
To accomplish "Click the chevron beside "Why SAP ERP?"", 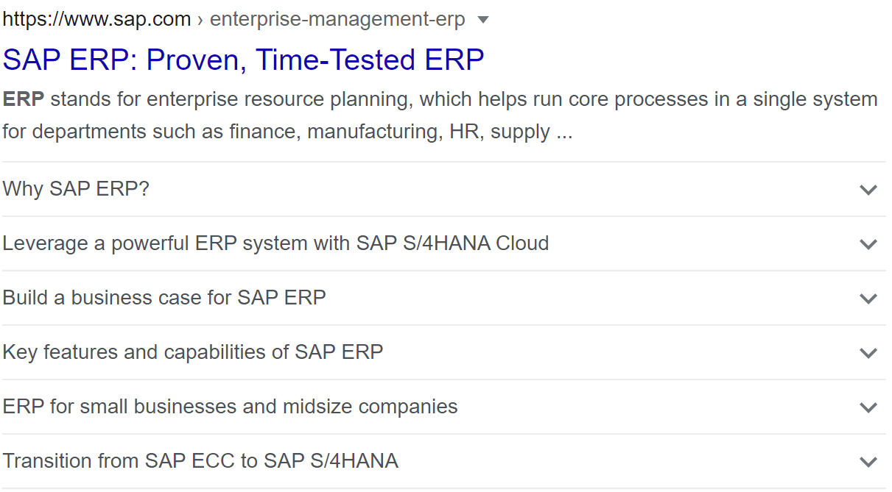I will point(868,189).
